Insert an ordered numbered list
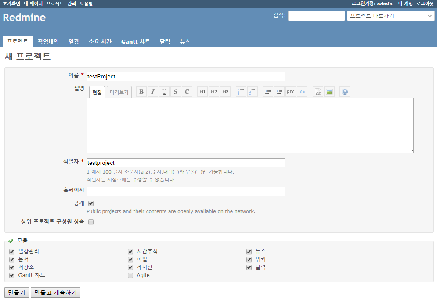Viewport: 437px width, 306px height. 253,92
